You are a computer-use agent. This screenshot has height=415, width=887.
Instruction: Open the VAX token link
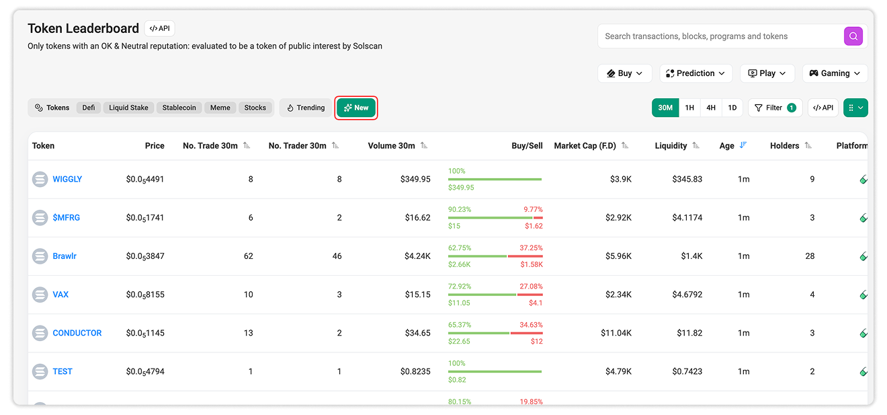click(x=60, y=294)
